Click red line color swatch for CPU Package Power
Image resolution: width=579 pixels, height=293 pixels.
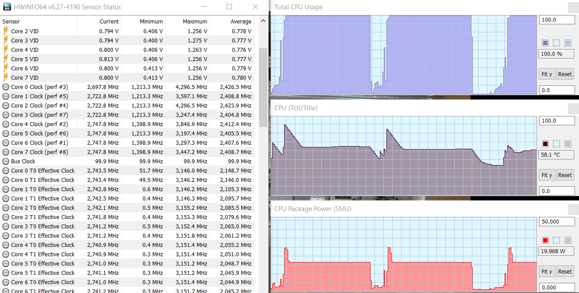point(545,240)
